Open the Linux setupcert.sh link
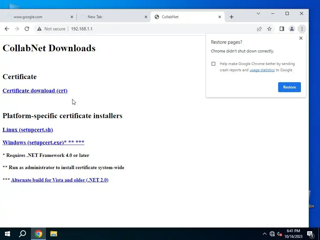Image resolution: width=320 pixels, height=240 pixels. 27,130
